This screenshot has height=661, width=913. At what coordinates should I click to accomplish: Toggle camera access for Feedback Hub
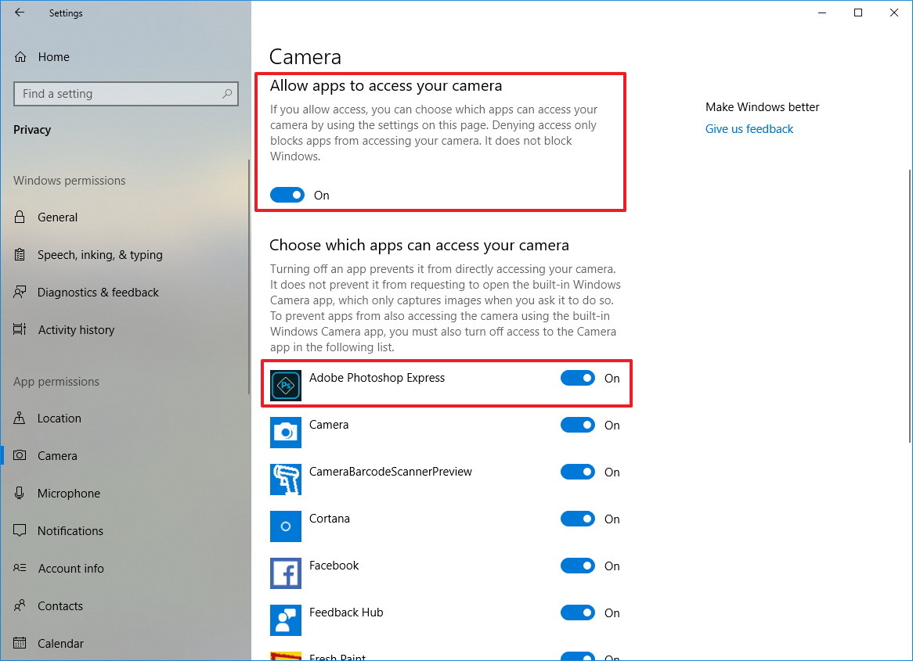coord(577,613)
